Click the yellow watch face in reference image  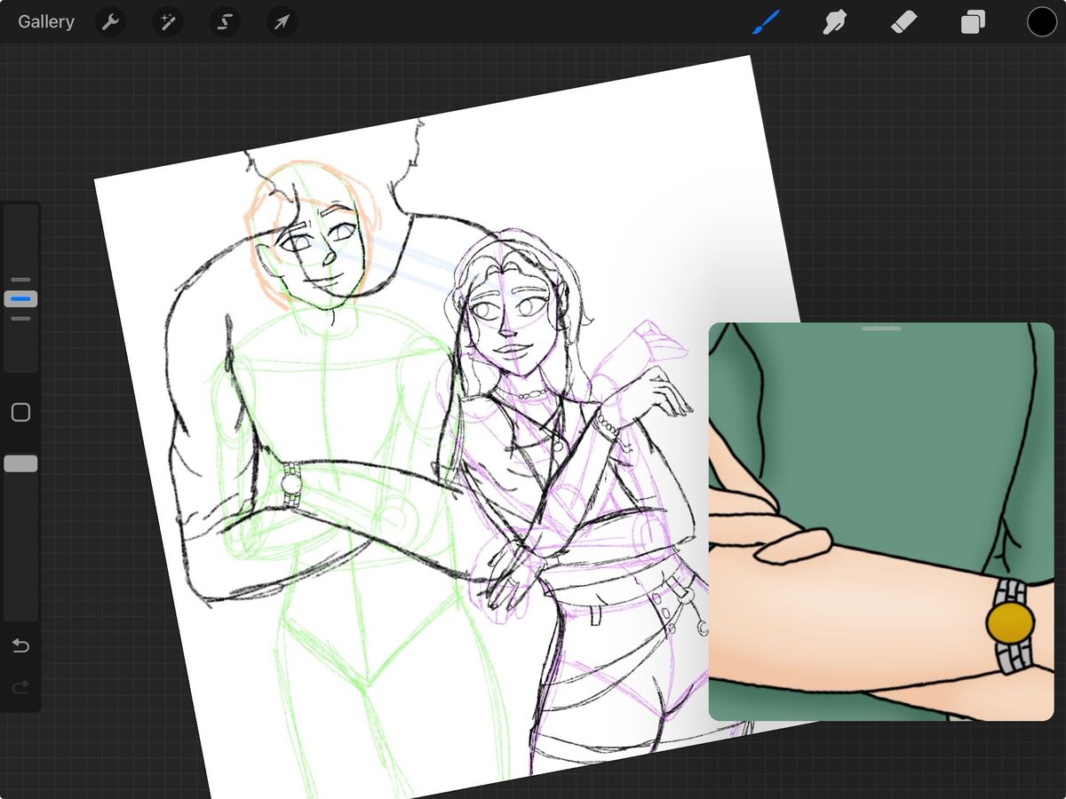1010,621
